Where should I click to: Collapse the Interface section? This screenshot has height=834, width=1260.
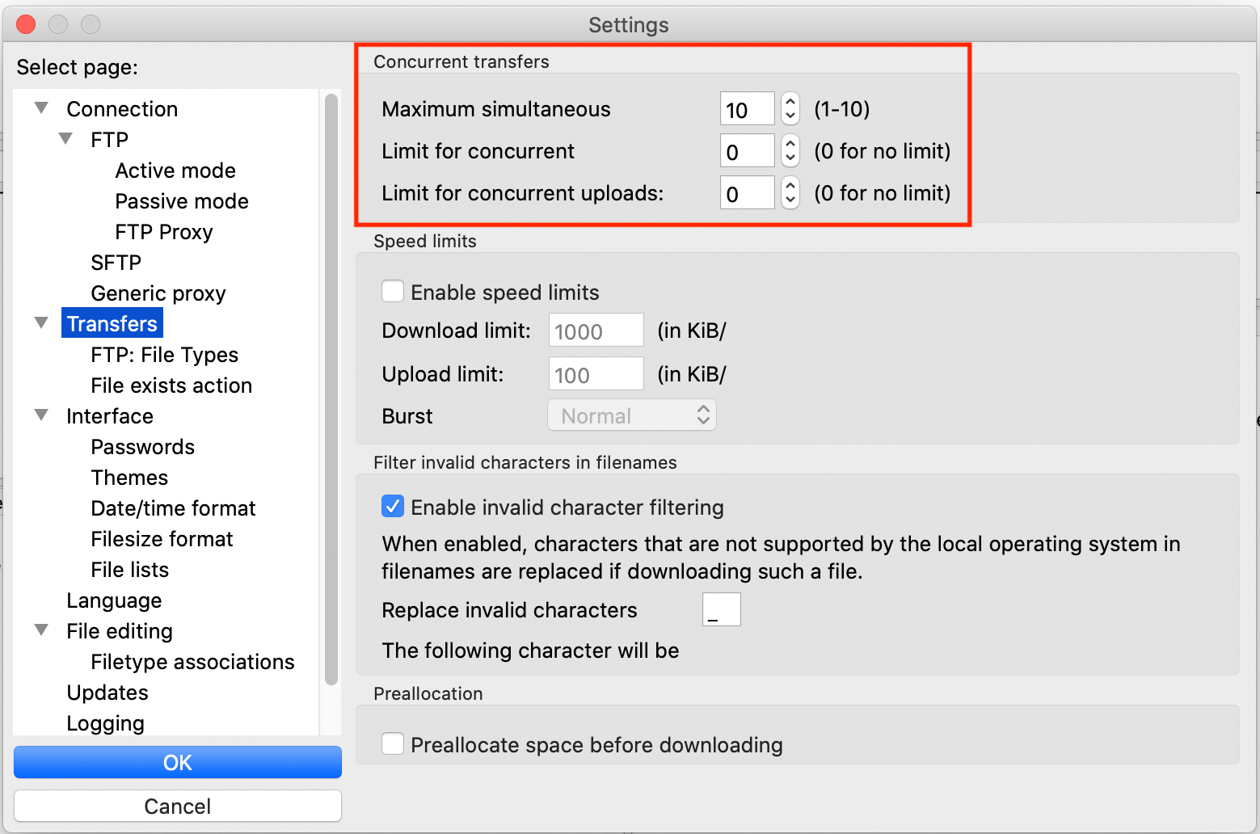coord(40,415)
